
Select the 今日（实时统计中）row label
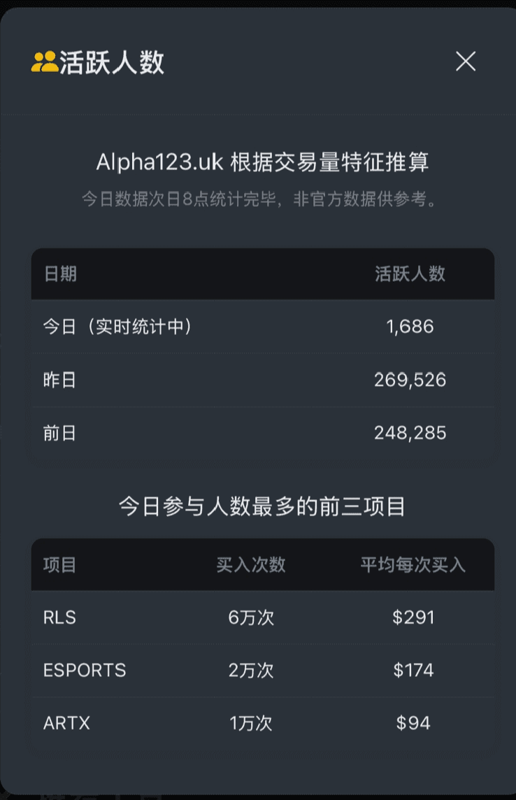117,327
